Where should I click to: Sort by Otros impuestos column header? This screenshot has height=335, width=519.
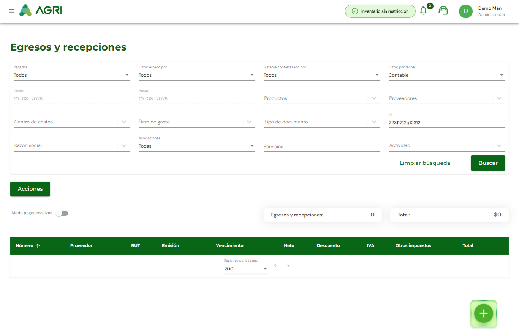click(413, 245)
